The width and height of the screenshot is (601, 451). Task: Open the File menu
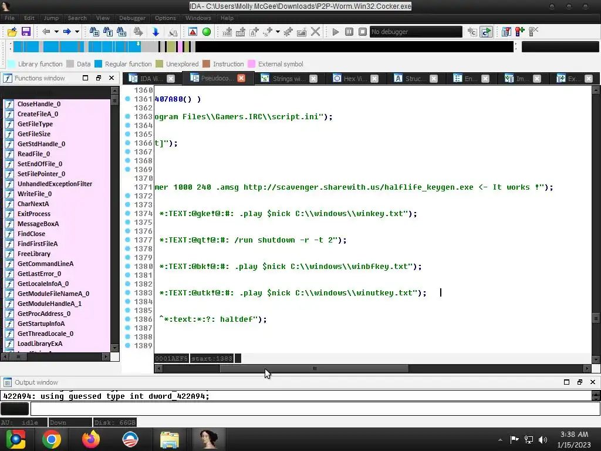[9, 18]
